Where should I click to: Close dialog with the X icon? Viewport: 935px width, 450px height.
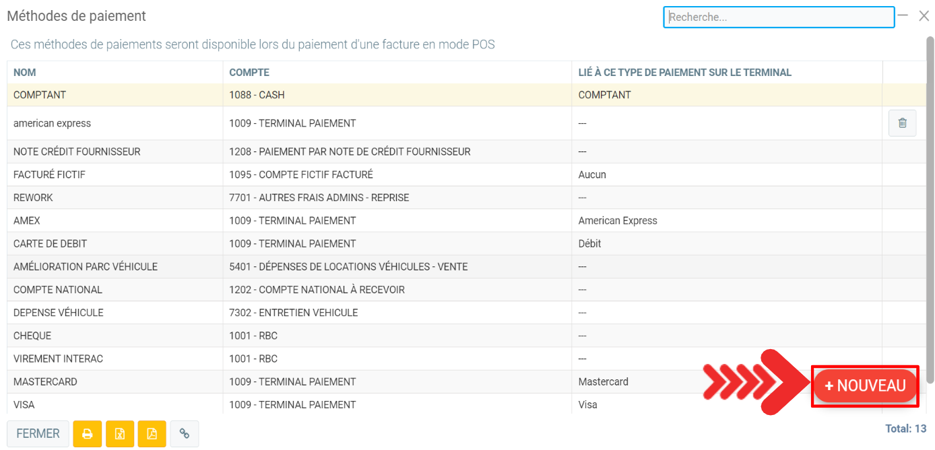924,16
